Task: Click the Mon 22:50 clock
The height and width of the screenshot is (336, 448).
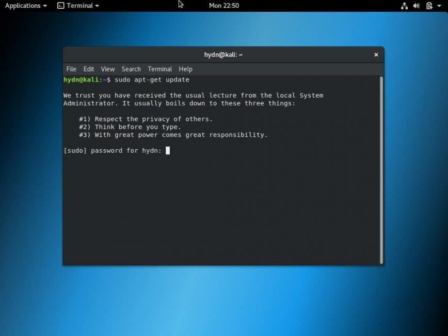Action: (223, 6)
